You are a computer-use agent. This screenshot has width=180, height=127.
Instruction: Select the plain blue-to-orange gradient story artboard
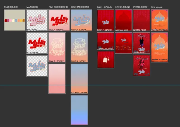pyautogui.click(x=79, y=79)
